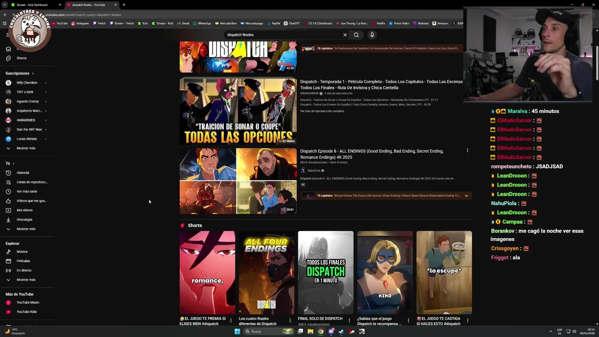Open BabyZone channel link
The height and width of the screenshot is (337, 599).
pos(314,170)
